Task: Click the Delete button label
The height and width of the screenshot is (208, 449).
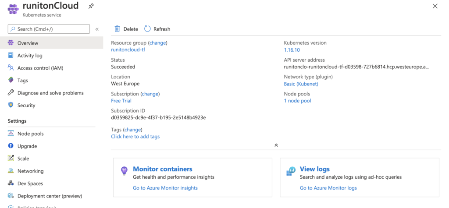Action: coord(131,29)
